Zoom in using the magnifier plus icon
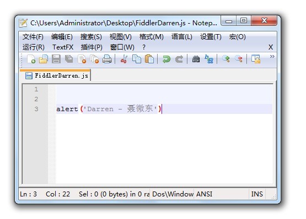The width and height of the screenshot is (306, 219). tap(226, 59)
